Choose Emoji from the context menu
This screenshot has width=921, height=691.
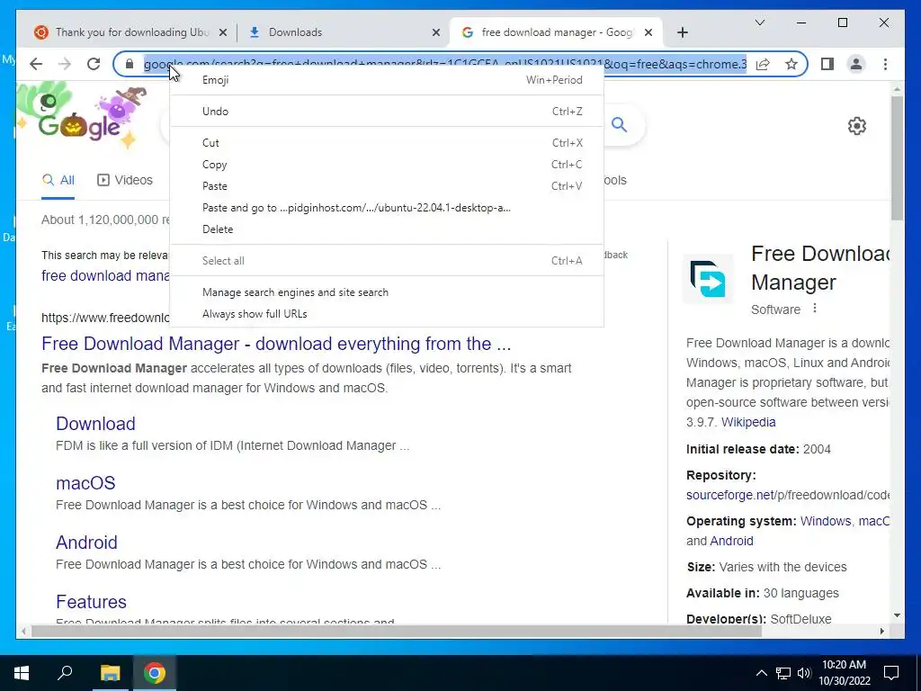387,80
